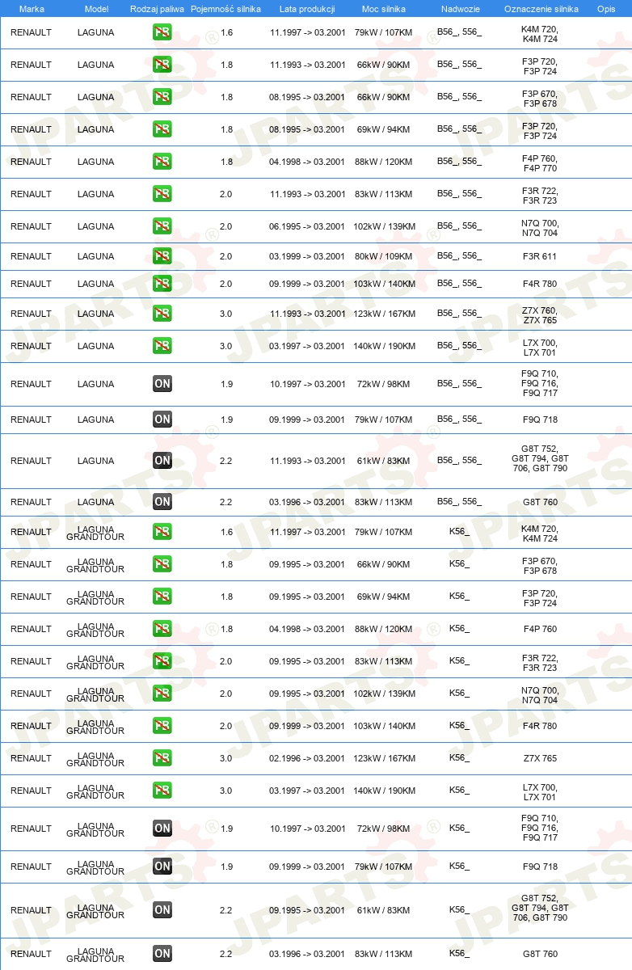The width and height of the screenshot is (632, 970).
Task: Click the Moc silnika column header
Action: pos(384,9)
